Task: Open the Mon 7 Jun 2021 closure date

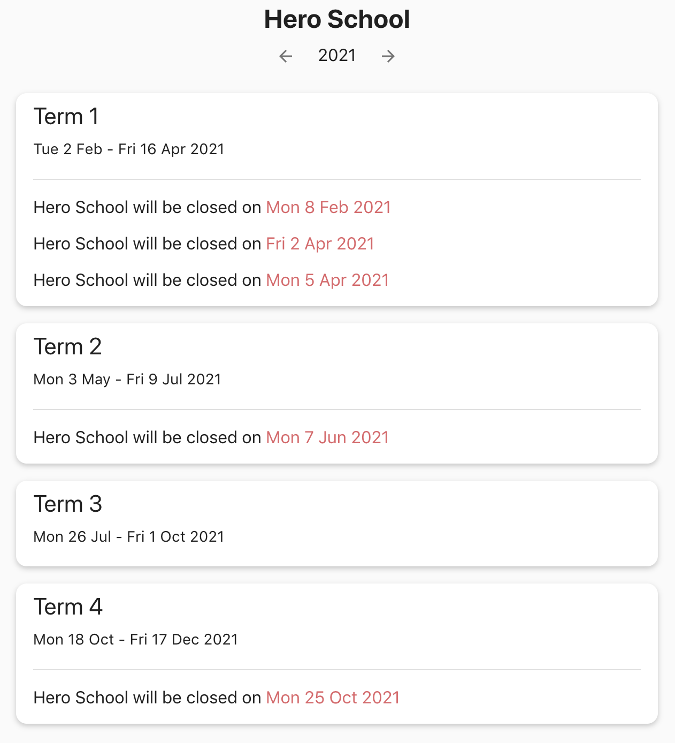Action: [x=327, y=438]
